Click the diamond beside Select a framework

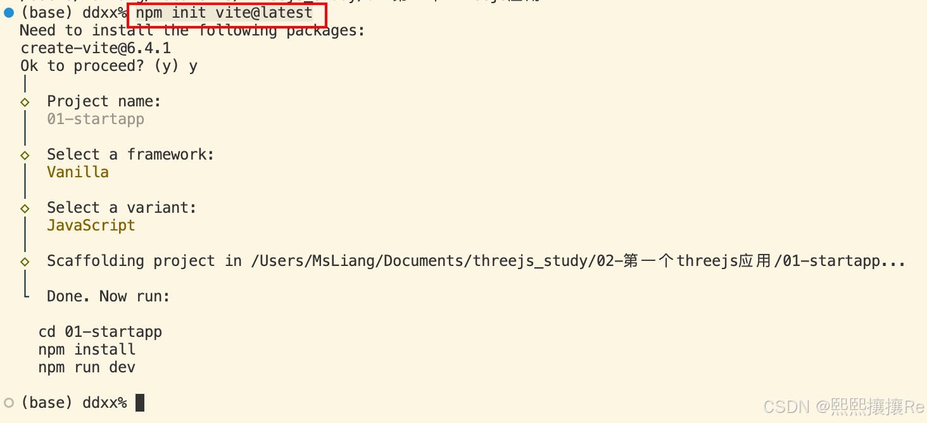[x=25, y=155]
